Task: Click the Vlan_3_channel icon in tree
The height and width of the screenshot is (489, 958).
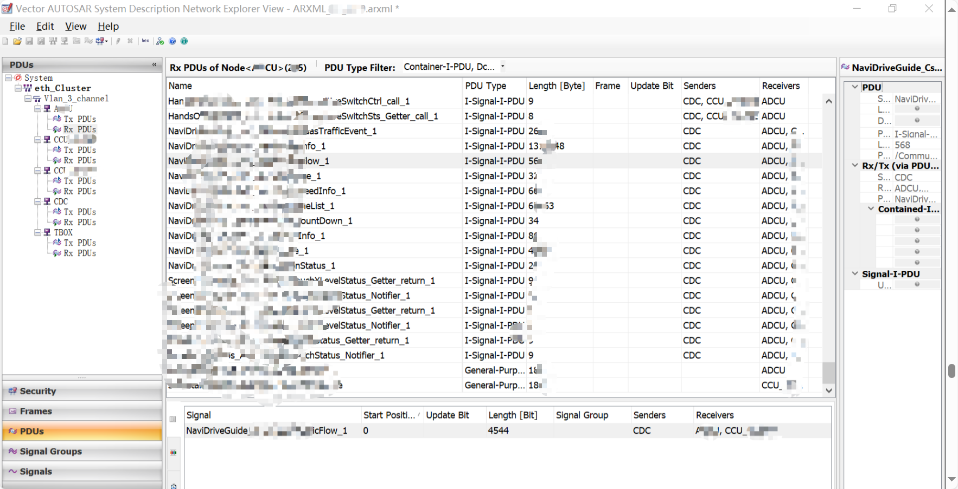Action: coord(37,99)
